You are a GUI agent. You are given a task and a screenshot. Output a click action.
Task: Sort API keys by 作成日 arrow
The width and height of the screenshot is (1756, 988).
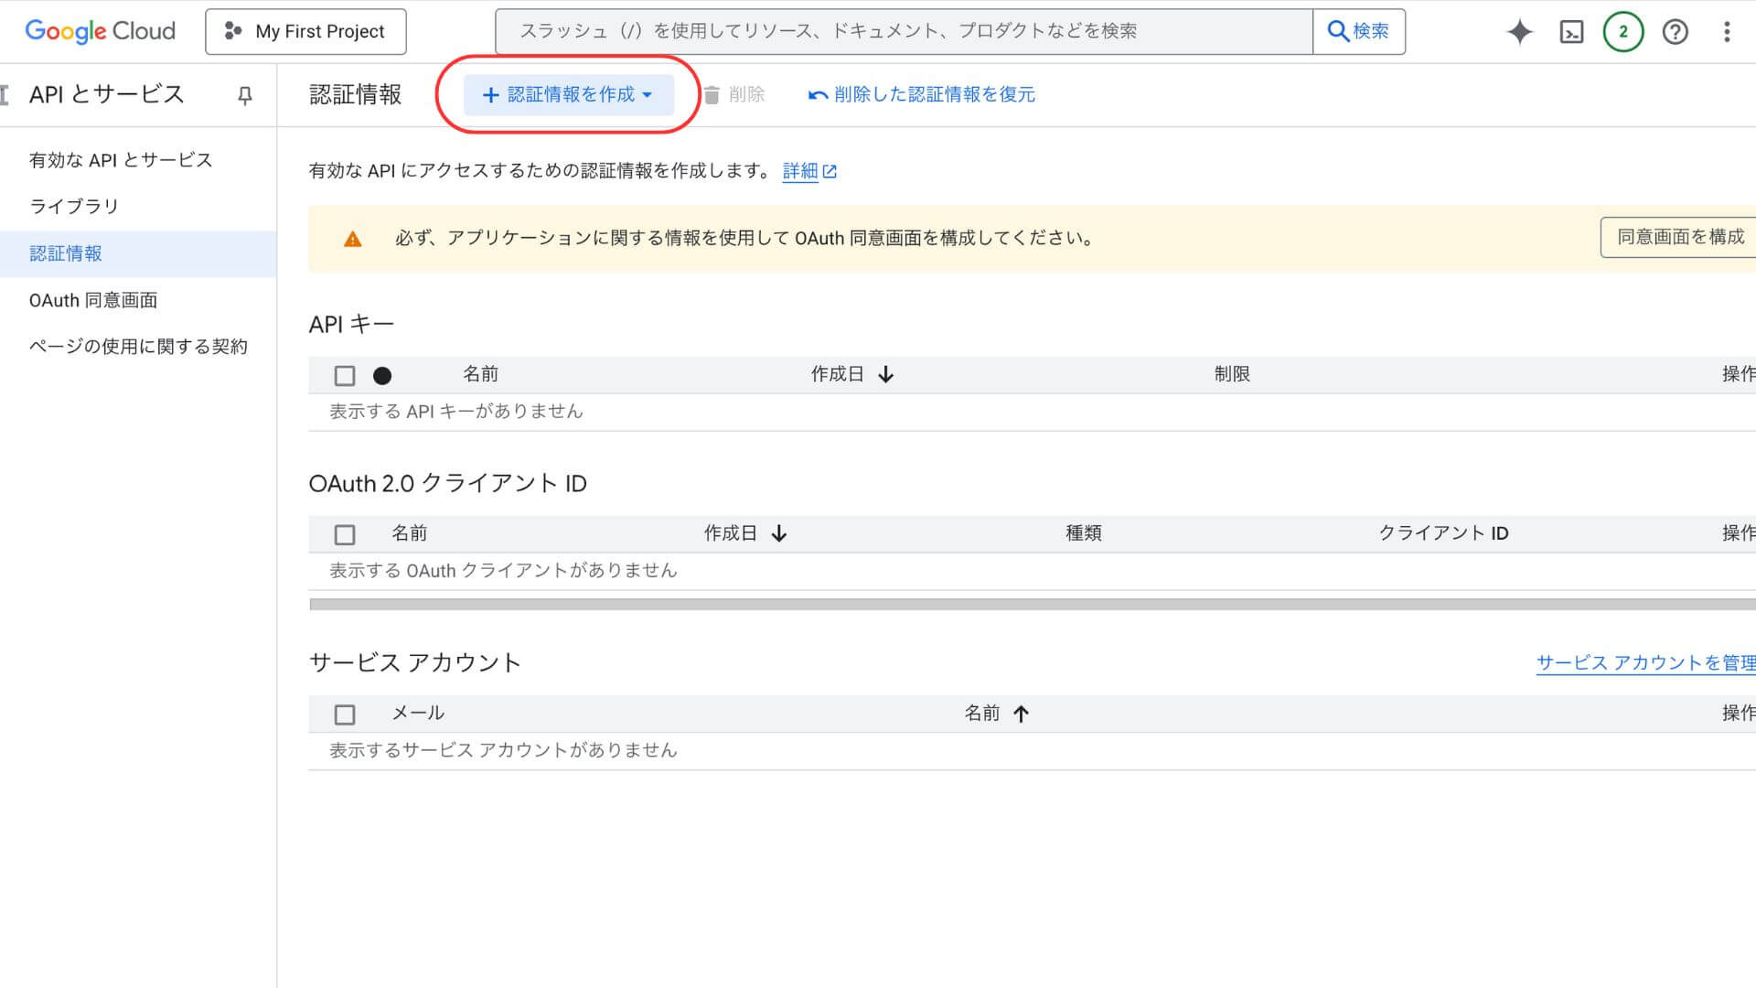[x=885, y=374]
